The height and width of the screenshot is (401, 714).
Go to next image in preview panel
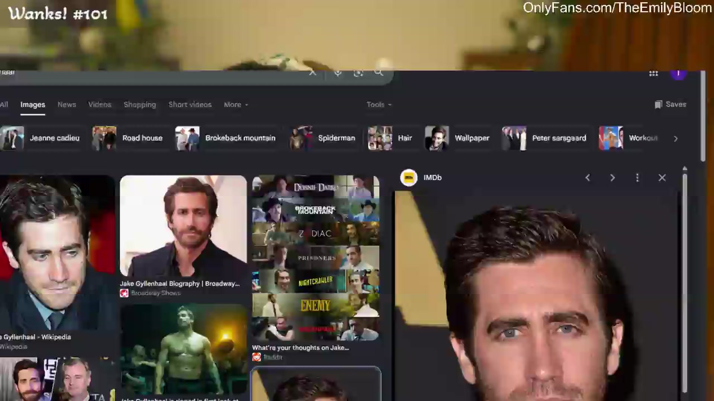click(x=612, y=178)
